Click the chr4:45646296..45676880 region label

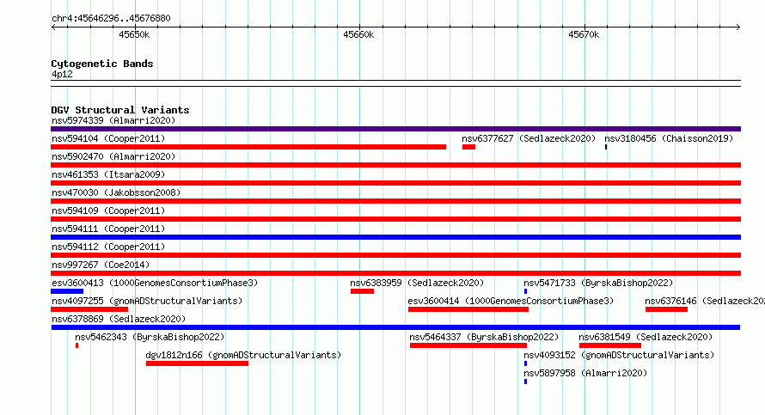pyautogui.click(x=111, y=18)
